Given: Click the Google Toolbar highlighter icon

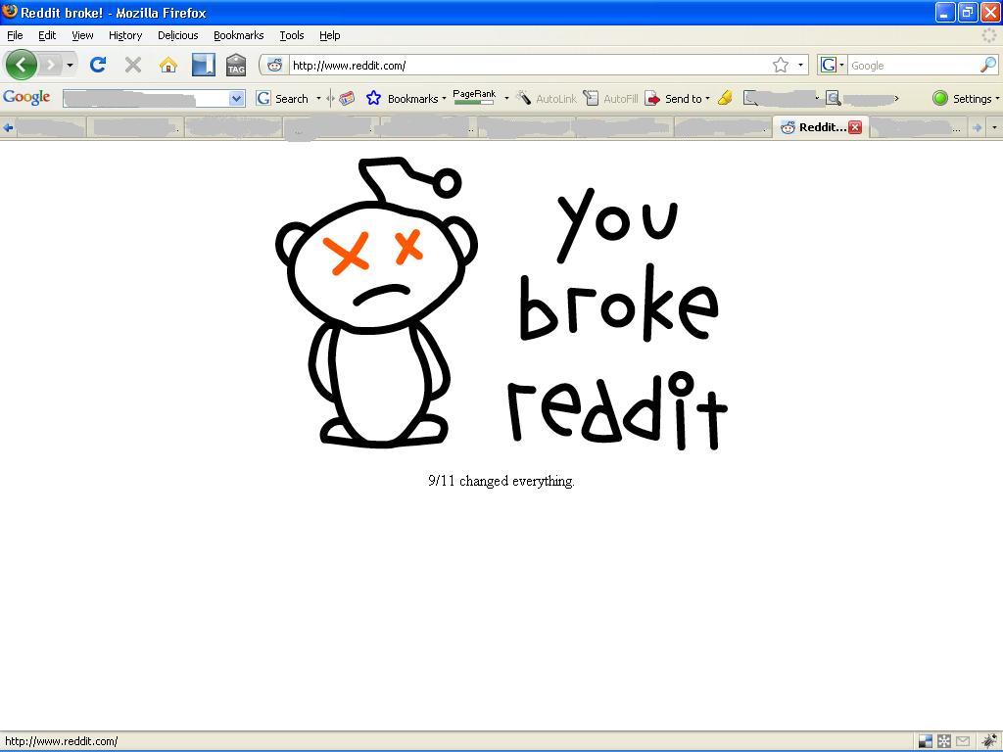Looking at the screenshot, I should (x=725, y=98).
